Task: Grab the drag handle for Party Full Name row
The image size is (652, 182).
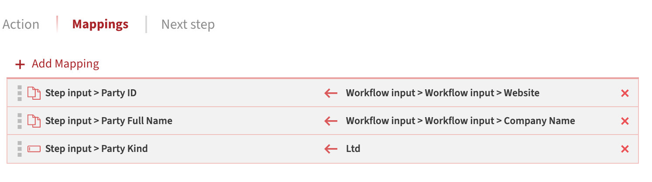Action: pyautogui.click(x=19, y=121)
